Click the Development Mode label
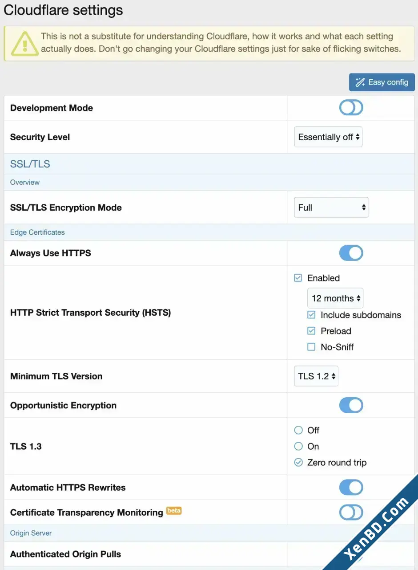The image size is (418, 570). pyautogui.click(x=52, y=108)
